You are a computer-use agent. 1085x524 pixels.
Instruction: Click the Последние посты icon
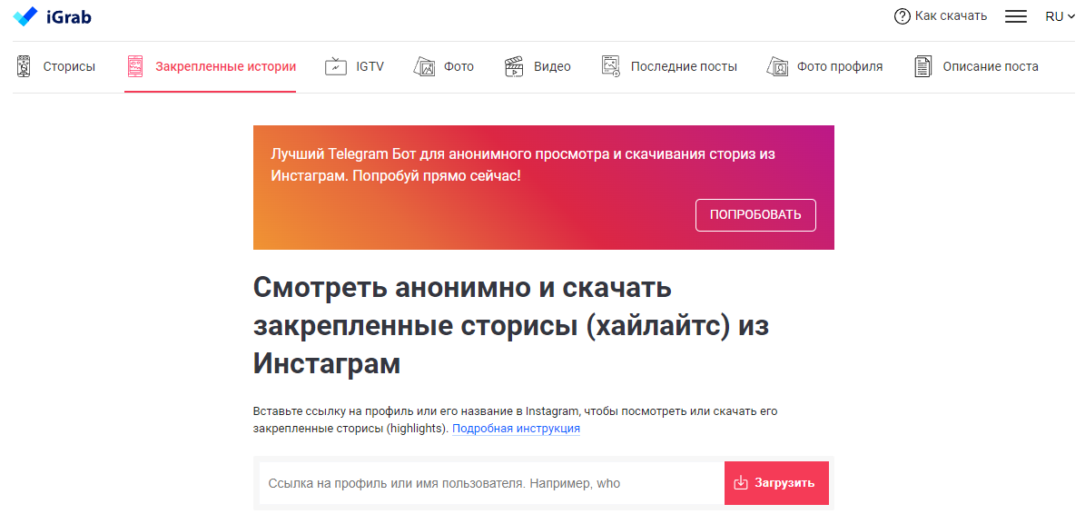coord(611,66)
